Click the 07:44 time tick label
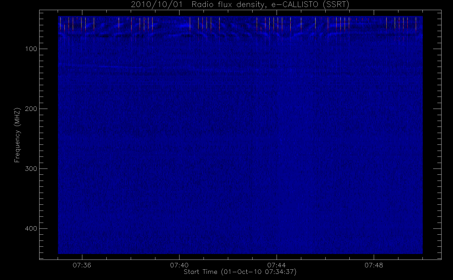 click(x=277, y=265)
